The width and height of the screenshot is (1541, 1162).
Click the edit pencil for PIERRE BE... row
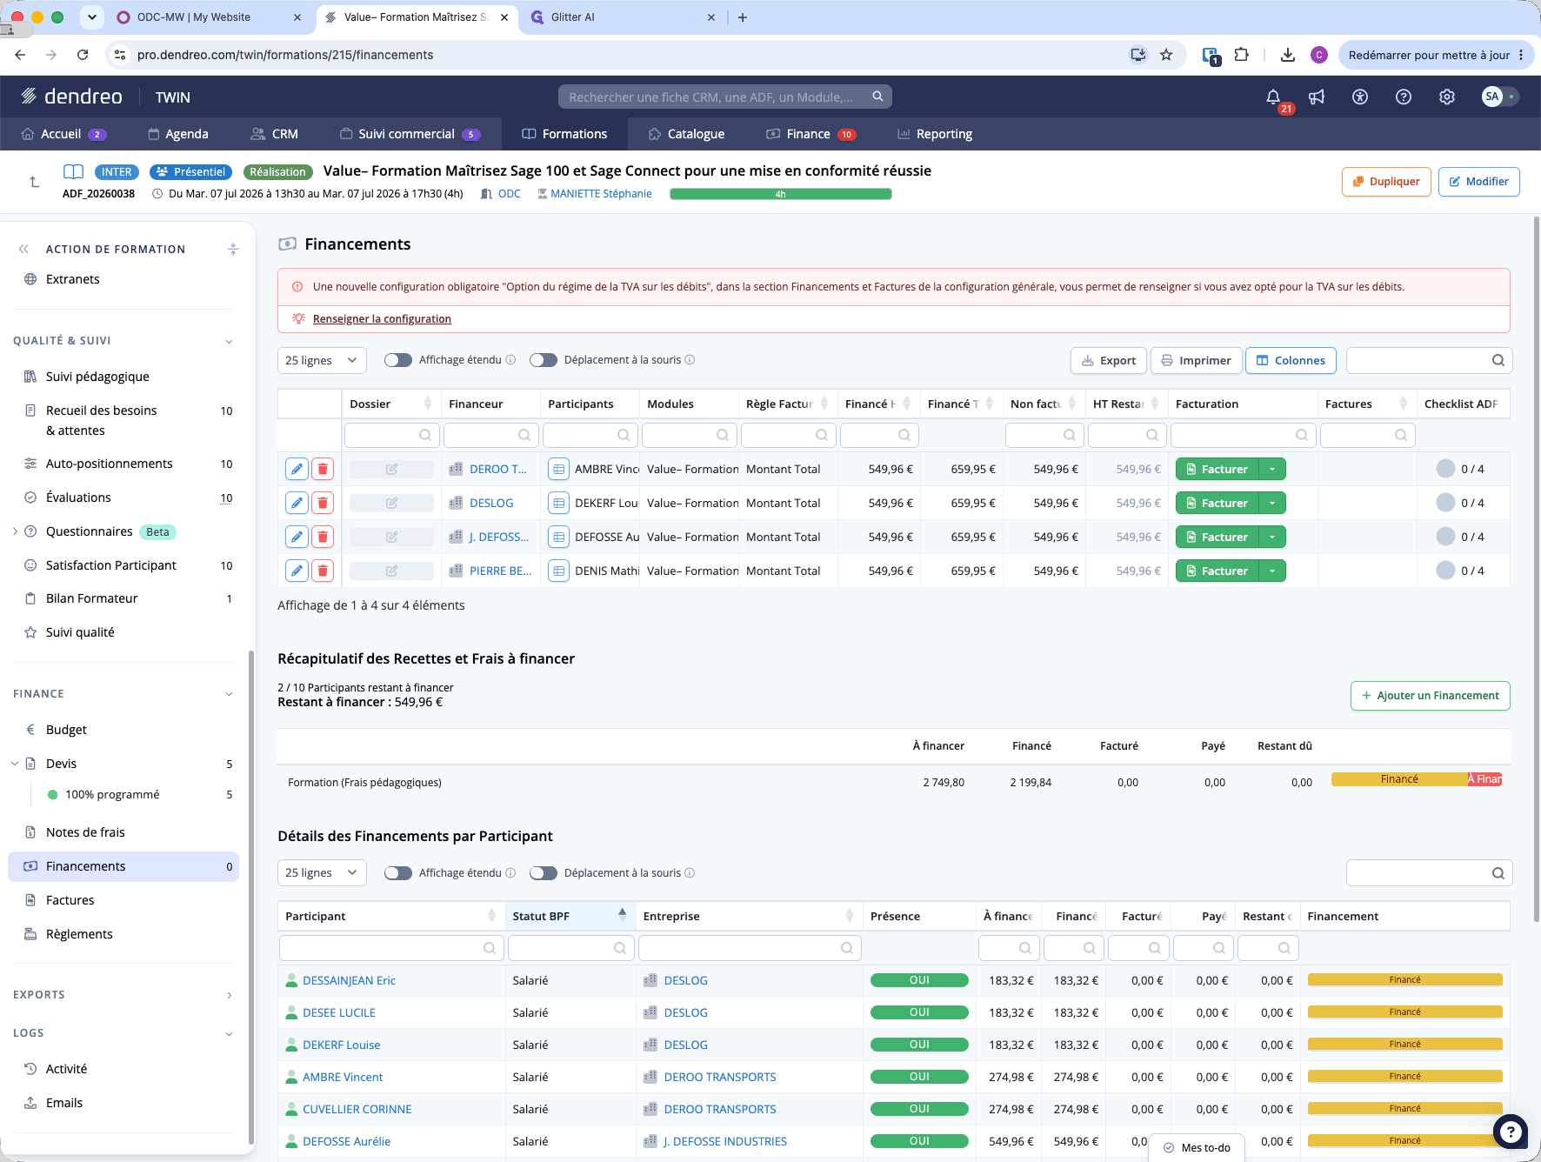point(297,571)
